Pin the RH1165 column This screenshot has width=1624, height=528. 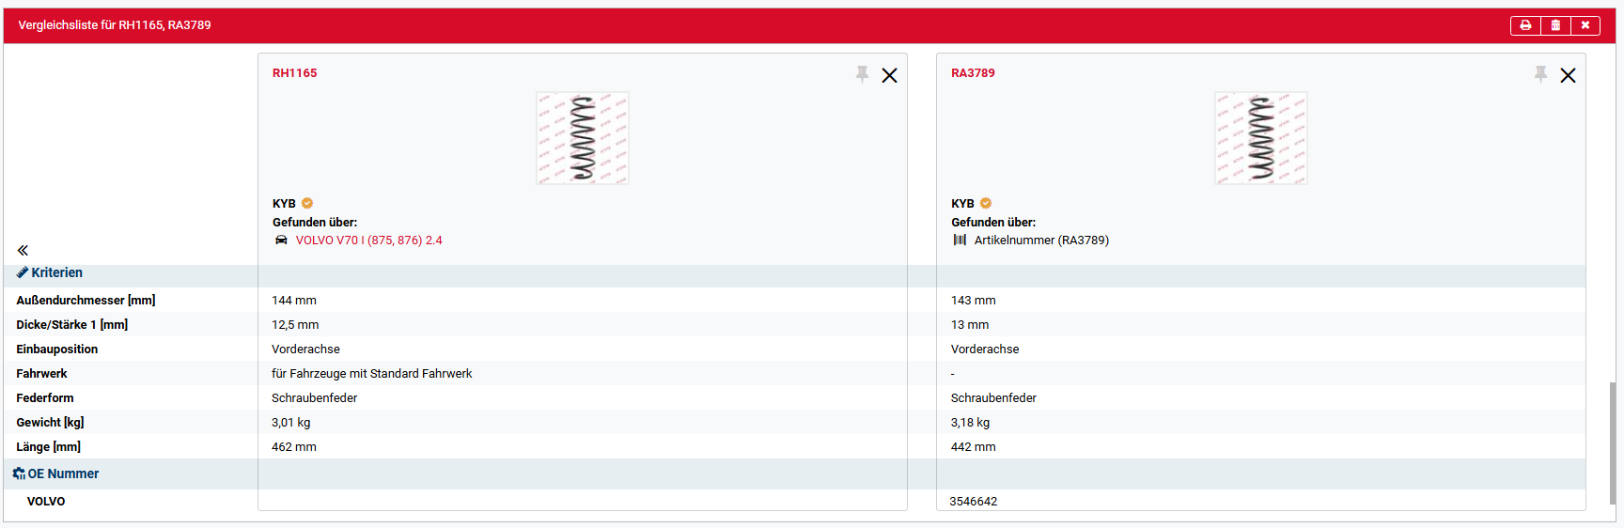coord(862,74)
